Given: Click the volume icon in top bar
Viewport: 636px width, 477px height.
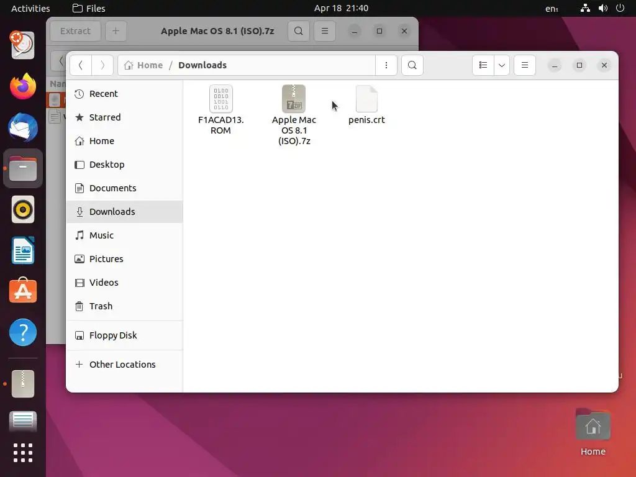Looking at the screenshot, I should pyautogui.click(x=603, y=8).
